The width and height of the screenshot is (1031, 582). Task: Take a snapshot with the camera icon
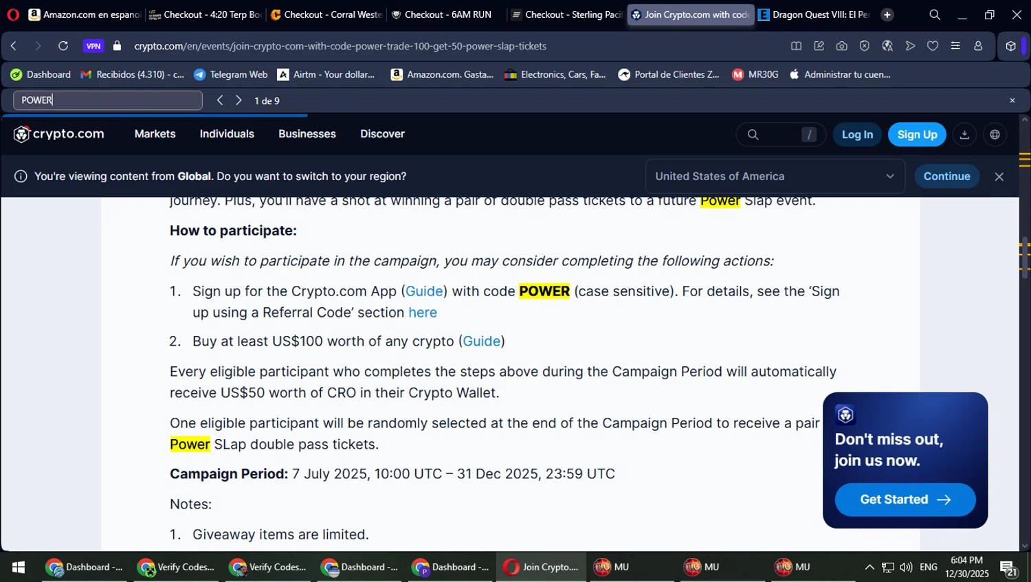coord(842,46)
